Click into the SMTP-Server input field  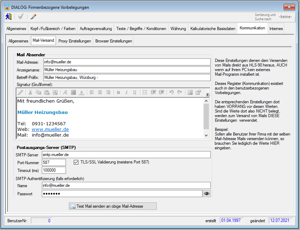point(126,155)
